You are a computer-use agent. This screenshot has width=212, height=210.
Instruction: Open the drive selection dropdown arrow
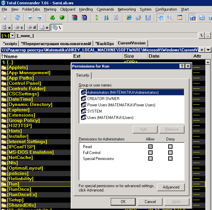point(12,36)
